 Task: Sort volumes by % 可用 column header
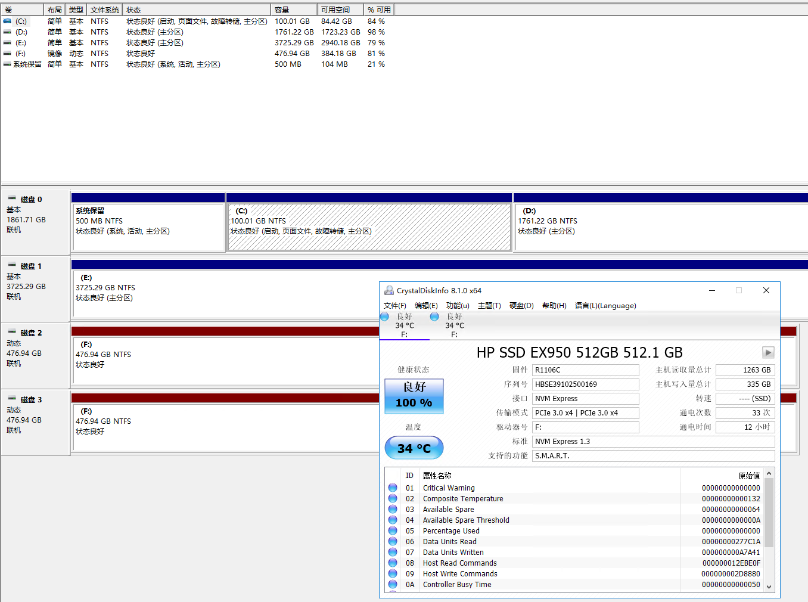(x=379, y=10)
